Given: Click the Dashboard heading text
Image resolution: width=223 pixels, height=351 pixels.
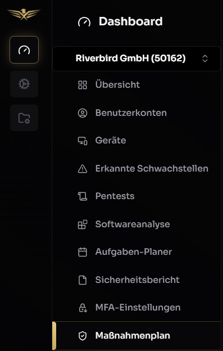Looking at the screenshot, I should 131,21.
